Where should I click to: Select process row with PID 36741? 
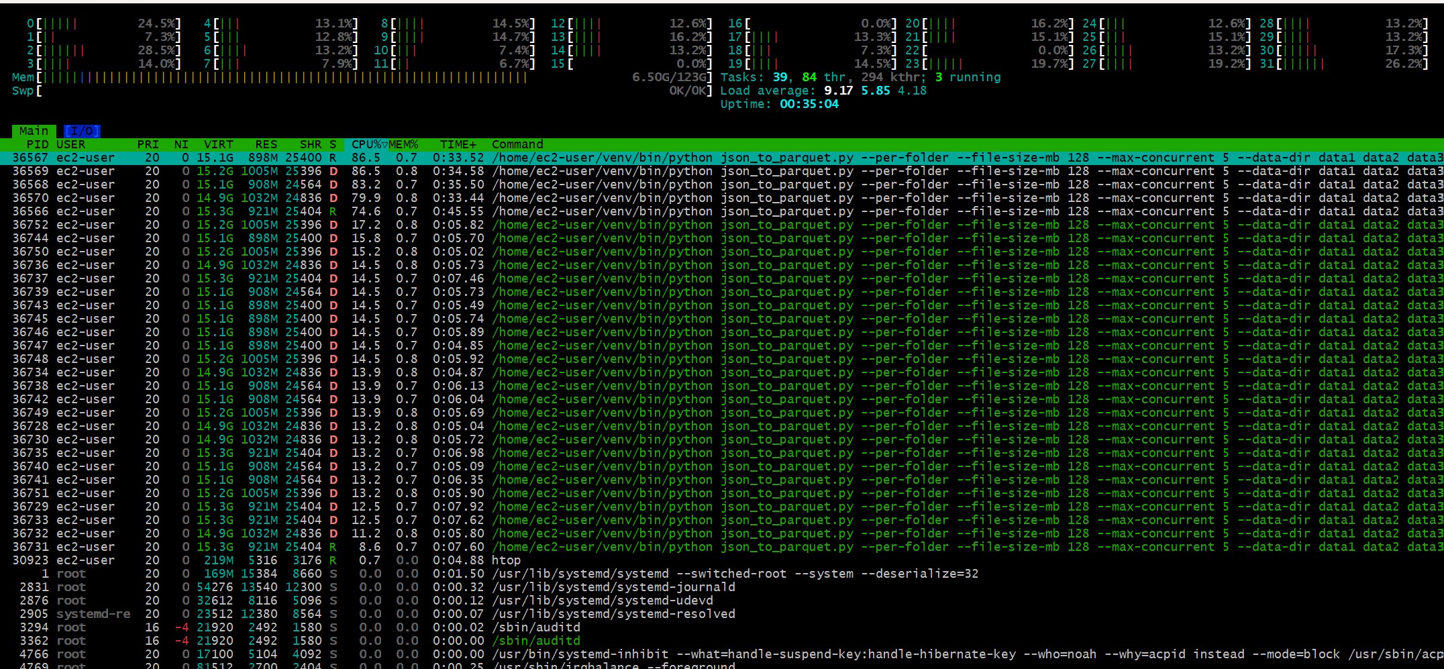click(722, 480)
